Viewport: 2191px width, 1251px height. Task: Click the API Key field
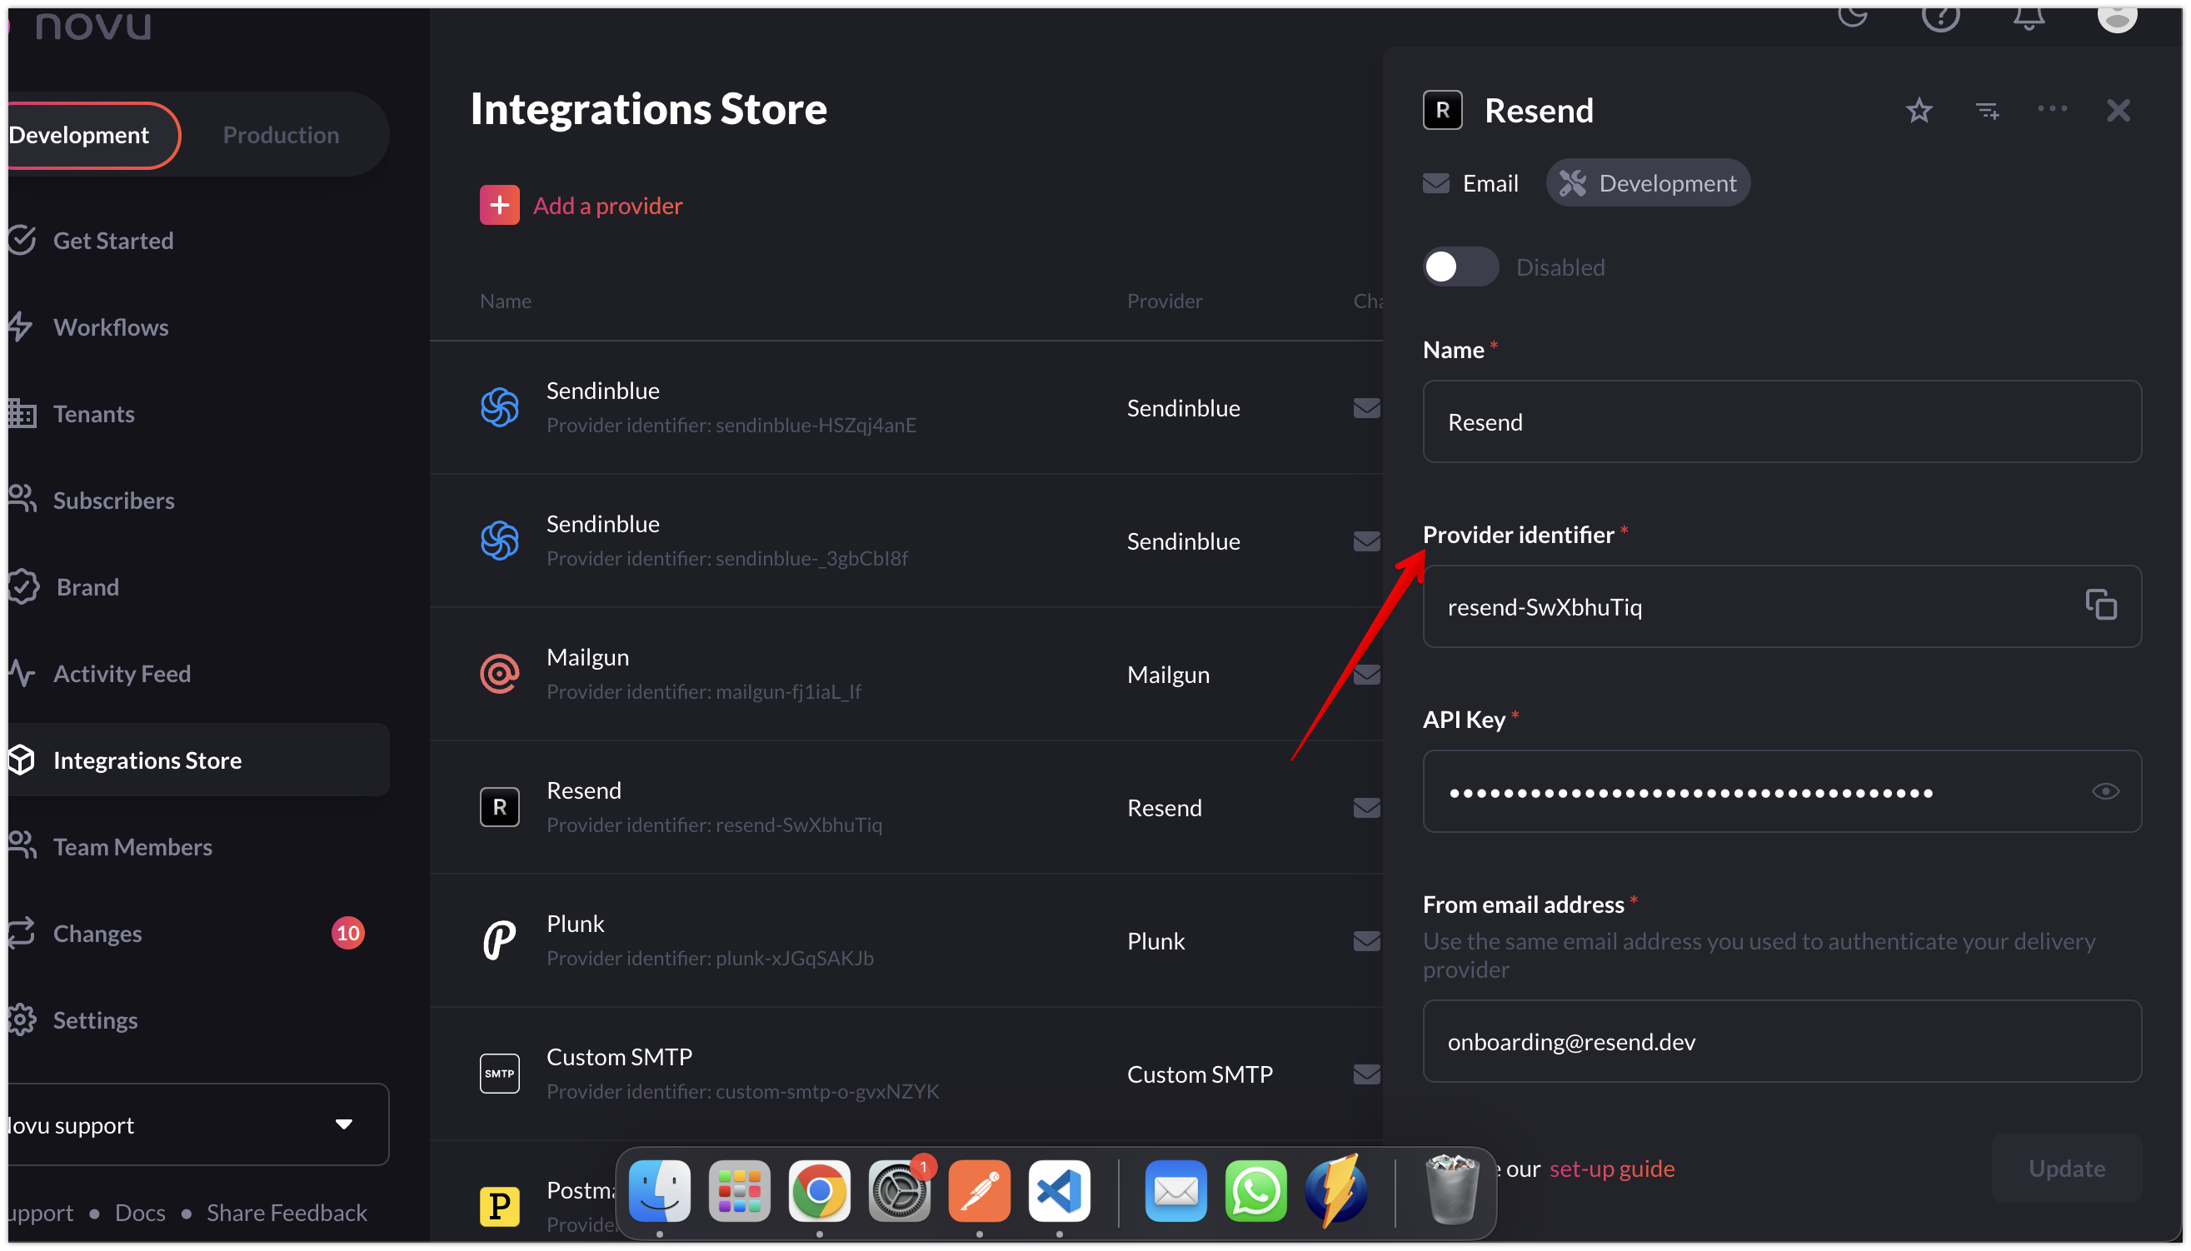click(x=1781, y=790)
